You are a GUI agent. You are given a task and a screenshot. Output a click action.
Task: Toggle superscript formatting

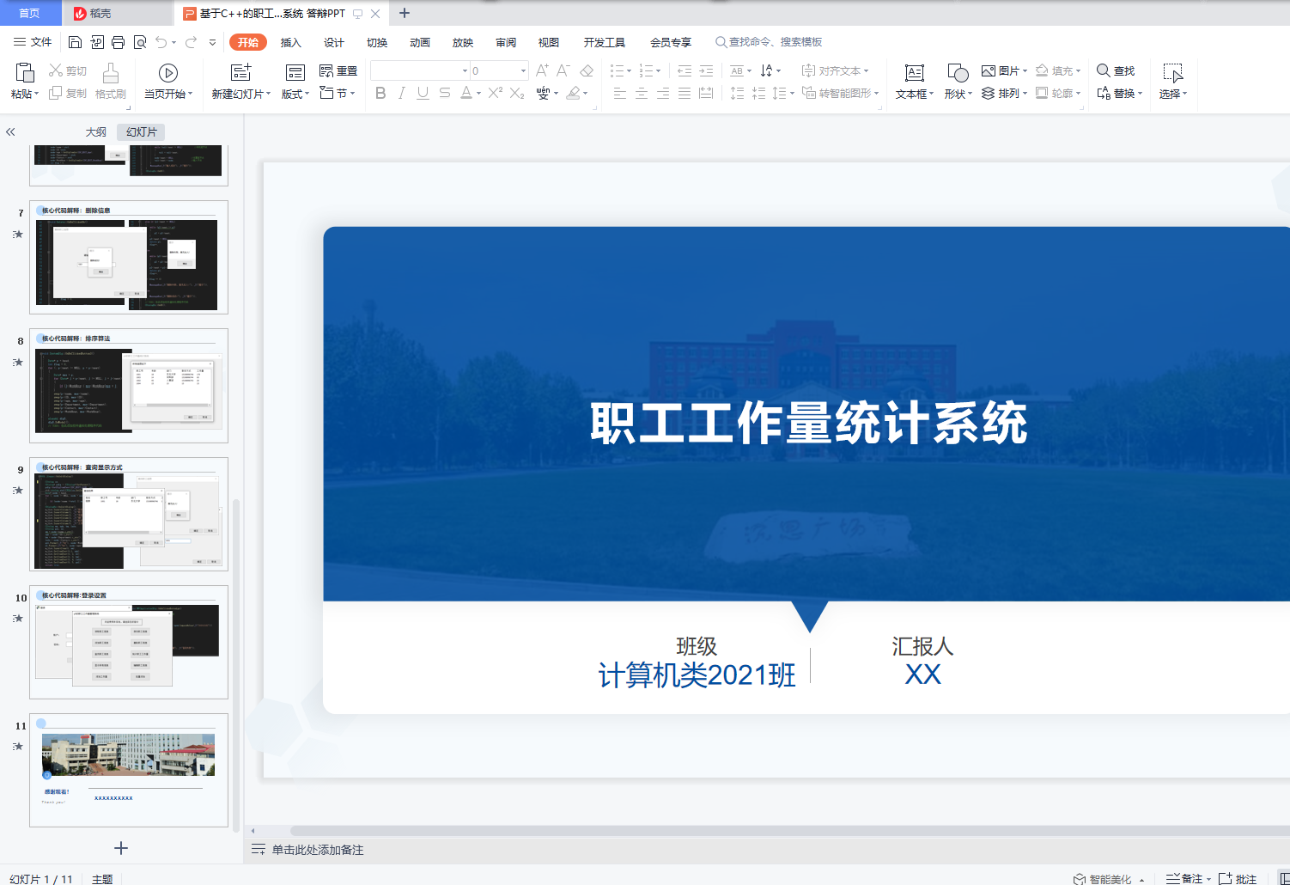(496, 93)
